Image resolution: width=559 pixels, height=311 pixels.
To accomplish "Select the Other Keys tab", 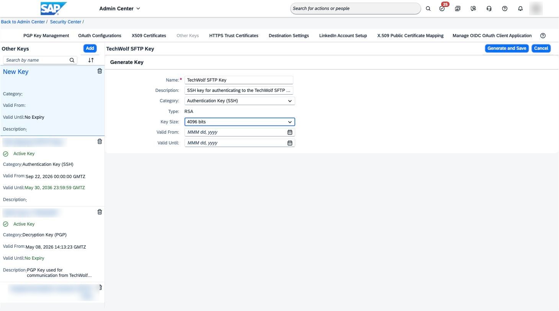I will click(188, 36).
